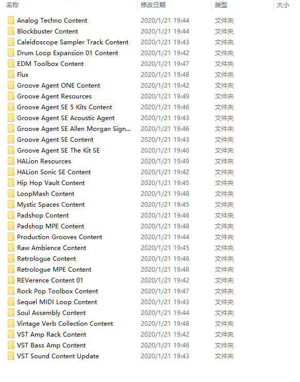This screenshot has height=382, width=300.
Task: Select the Analog Techno Content folder icon
Action: click(11, 21)
